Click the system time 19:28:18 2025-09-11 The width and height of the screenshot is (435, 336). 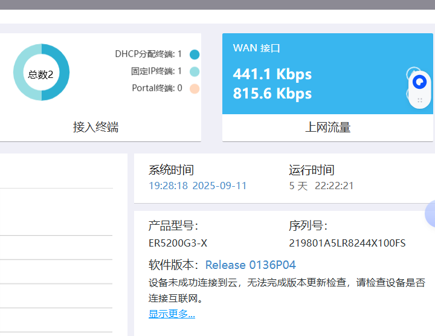(198, 186)
